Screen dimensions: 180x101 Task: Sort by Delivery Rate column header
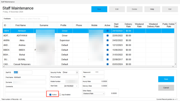coord(128,25)
